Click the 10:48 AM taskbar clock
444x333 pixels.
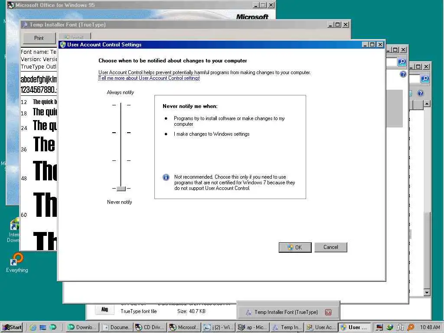430,327
